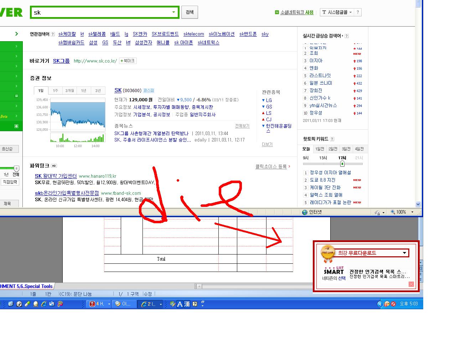This screenshot has height=364, width=456.
Task: Open the 시스템글꼴 font dropdown
Action: [x=337, y=12]
